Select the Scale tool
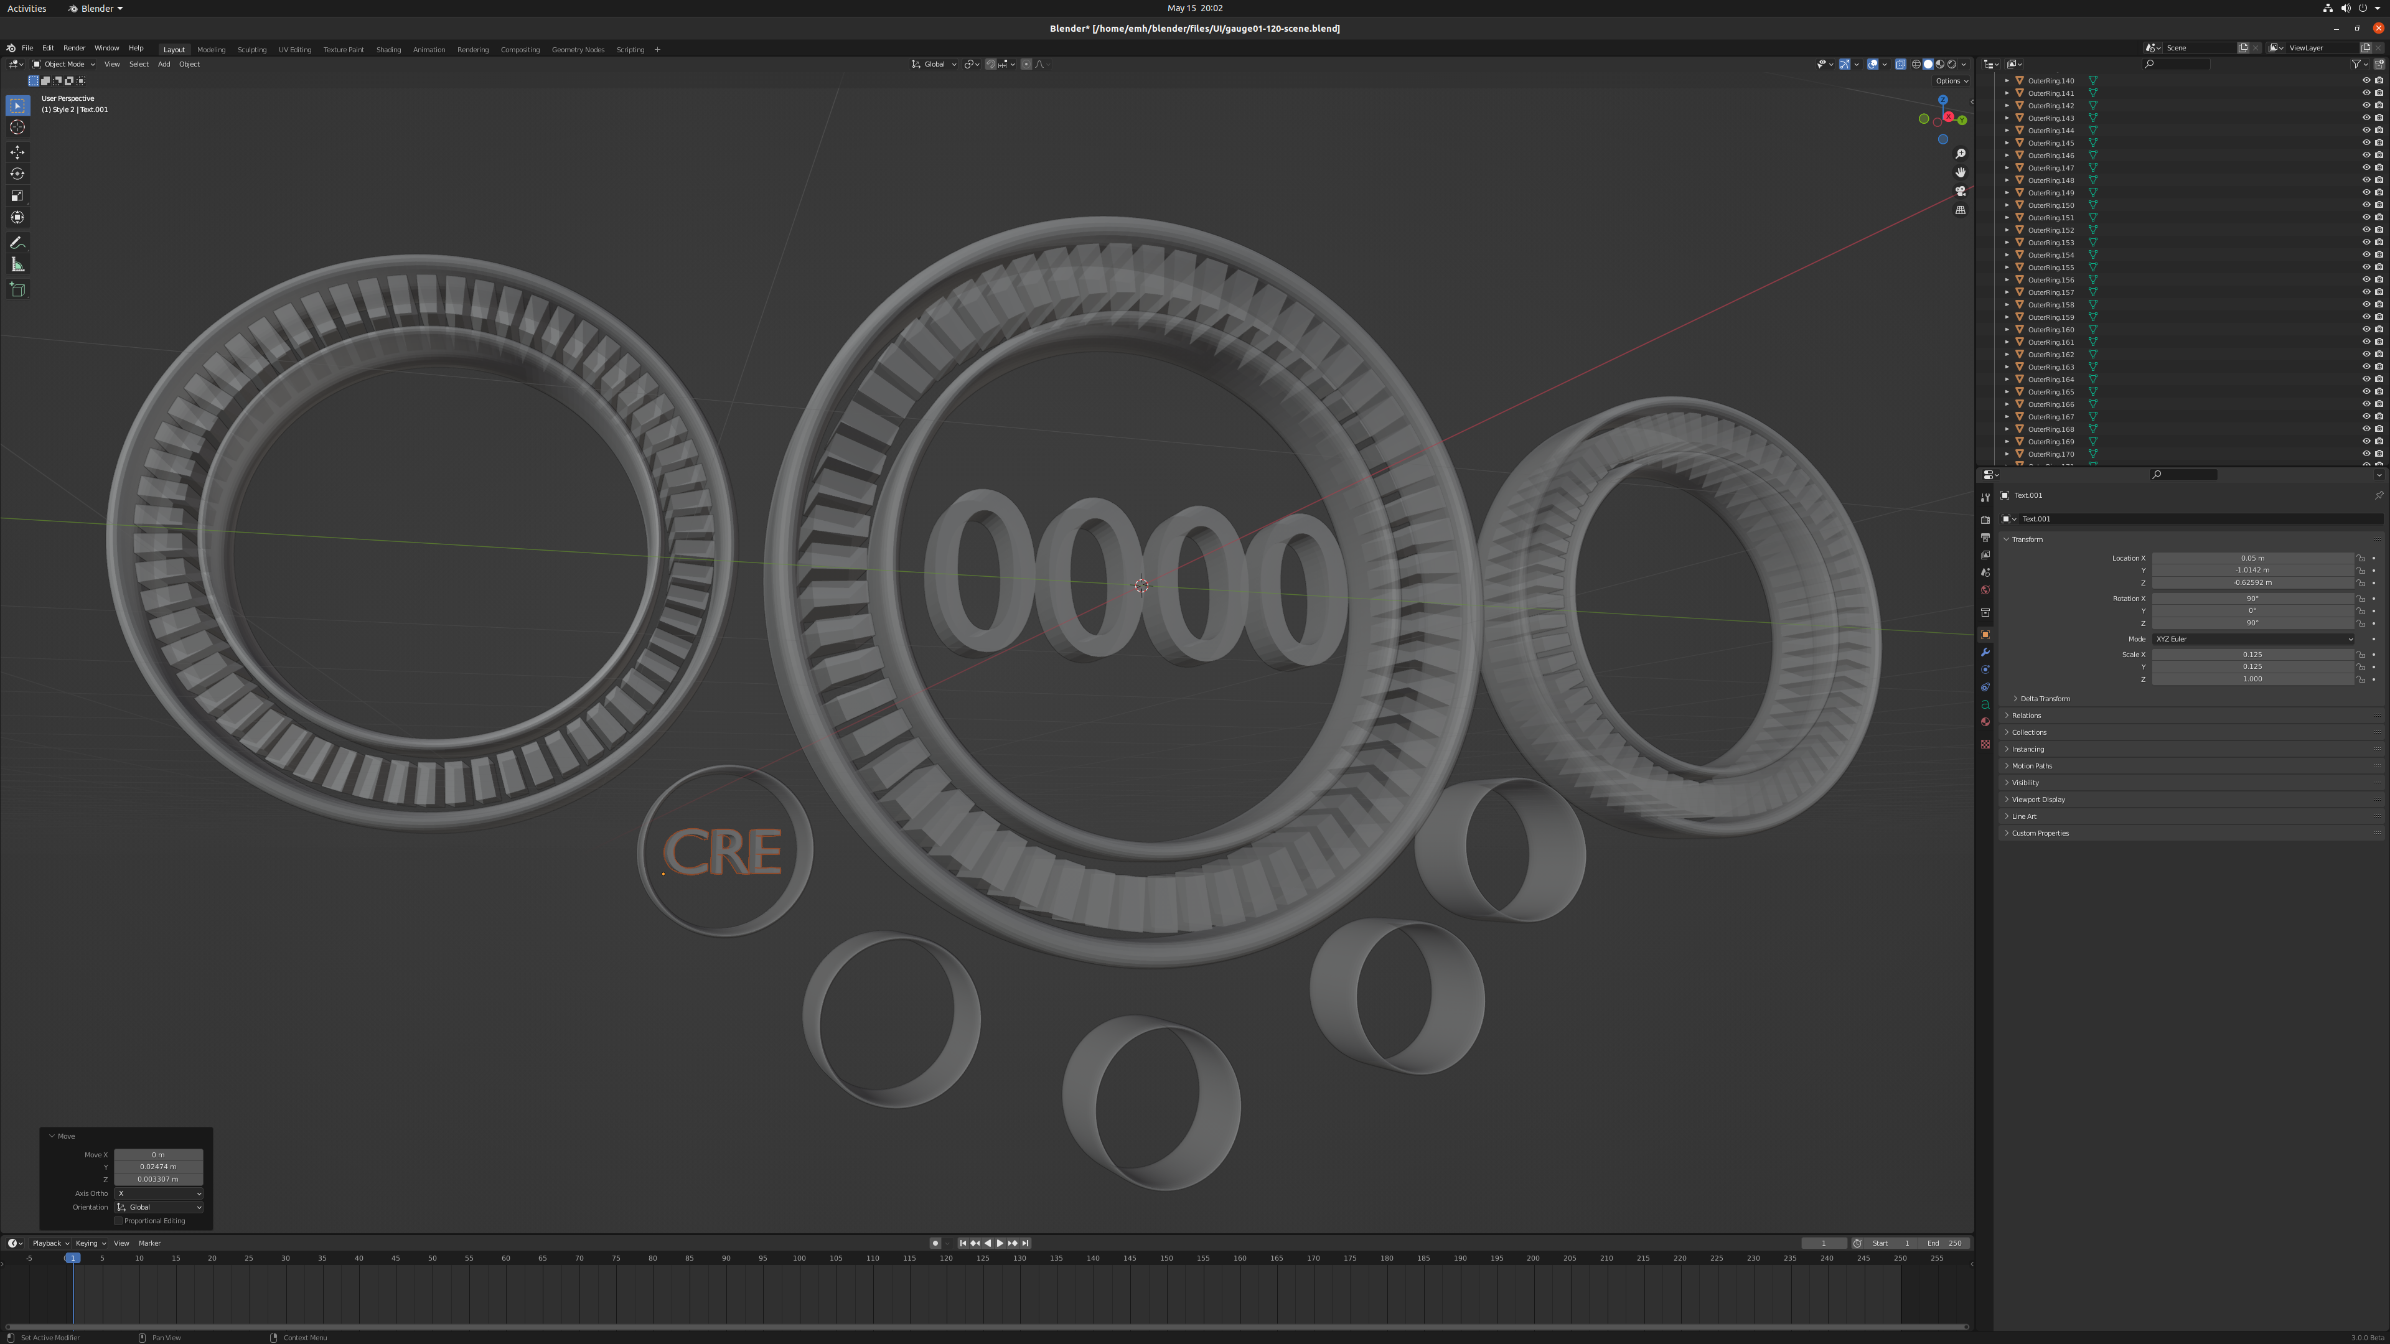Image resolution: width=2390 pixels, height=1344 pixels. [17, 196]
